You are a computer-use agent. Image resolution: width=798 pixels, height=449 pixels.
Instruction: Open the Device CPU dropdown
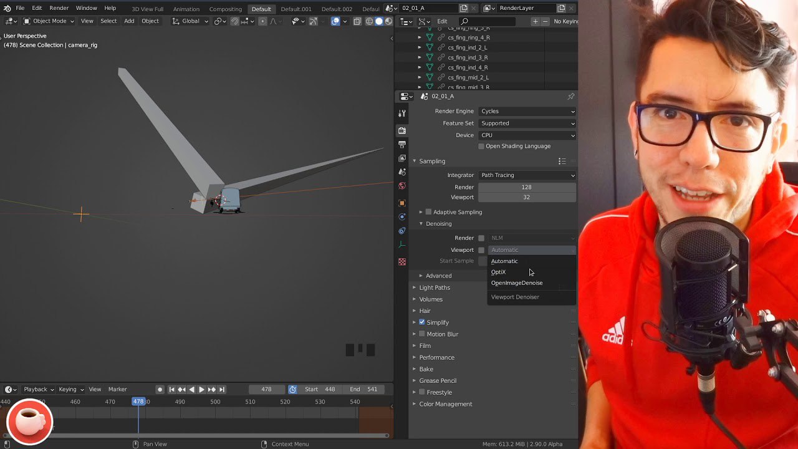click(527, 135)
